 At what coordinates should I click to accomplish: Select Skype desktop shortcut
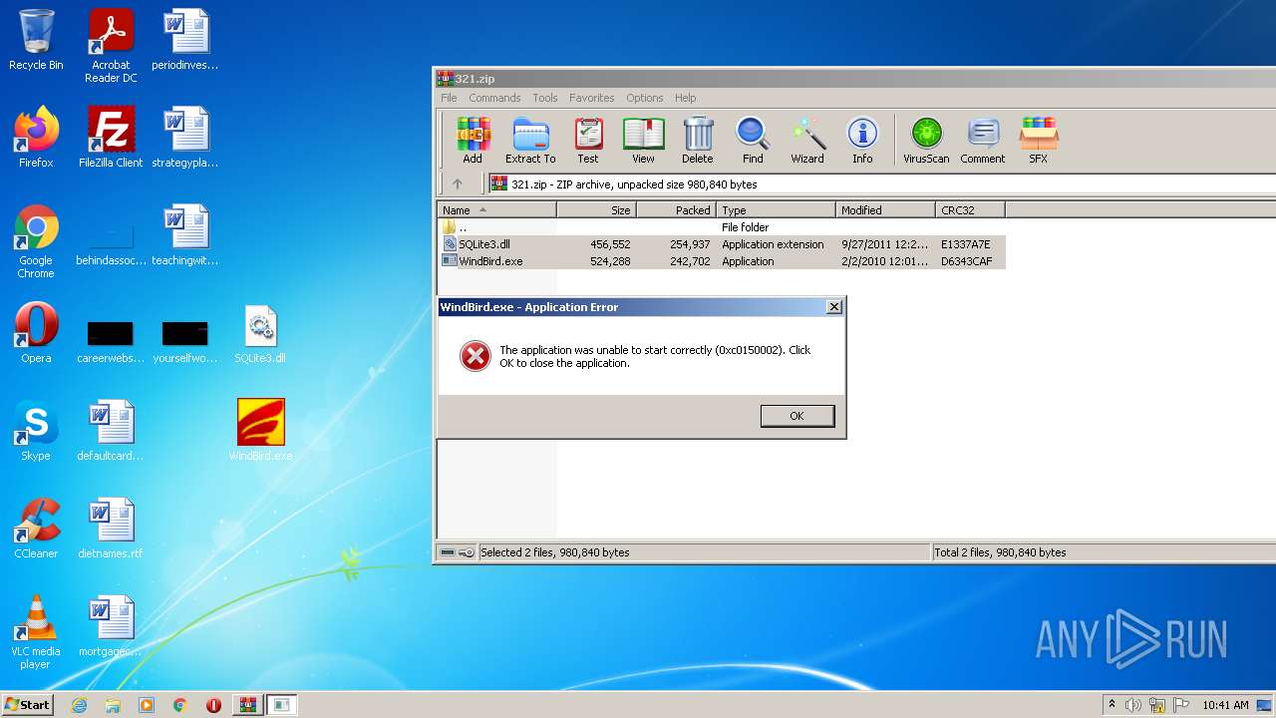coord(36,431)
